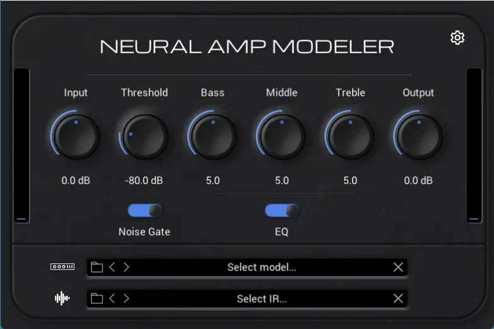Image resolution: width=494 pixels, height=329 pixels.
Task: Toggle the Noise Gate switch
Action: (145, 211)
